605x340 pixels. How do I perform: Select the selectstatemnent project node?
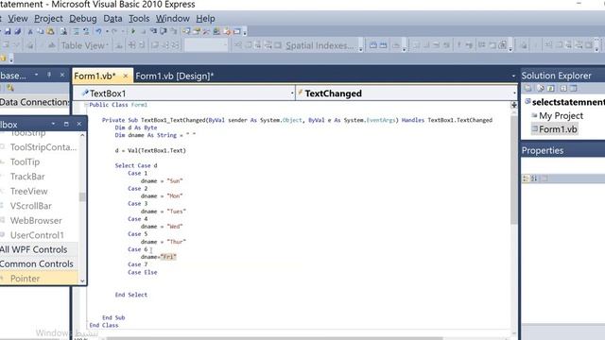point(568,102)
